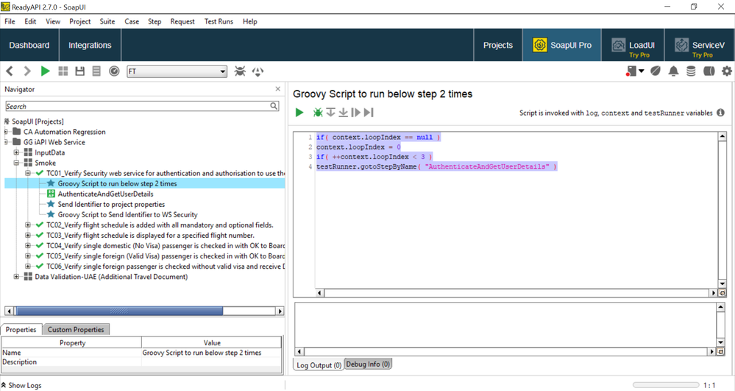This screenshot has height=391, width=735.
Task: Expand the InputData tree node
Action: (x=17, y=152)
